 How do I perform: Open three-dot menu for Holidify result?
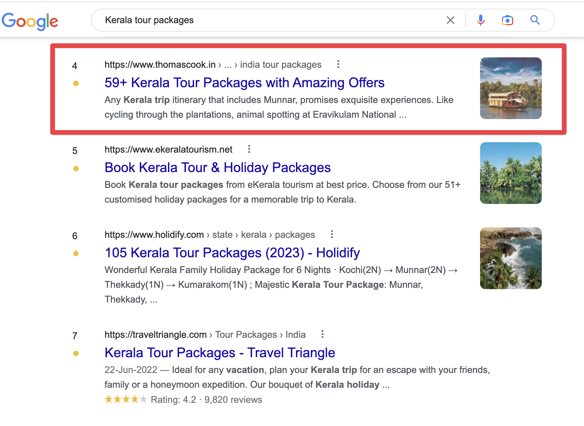click(x=332, y=234)
